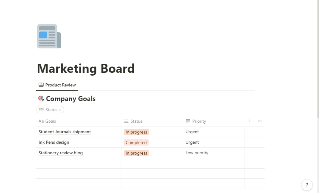Click the table icon in Product Review tab

point(41,85)
